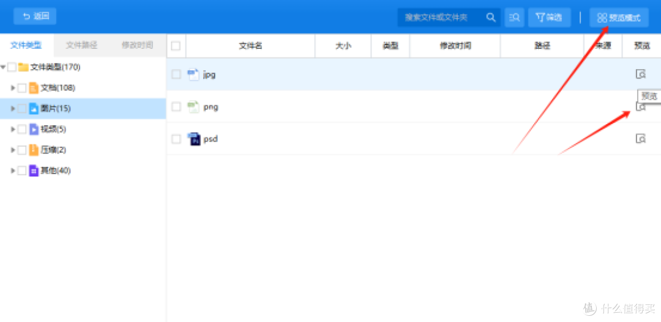Screen dimensions: 661x322
Task: Select 视频(5) tree label
Action: [x=53, y=129]
